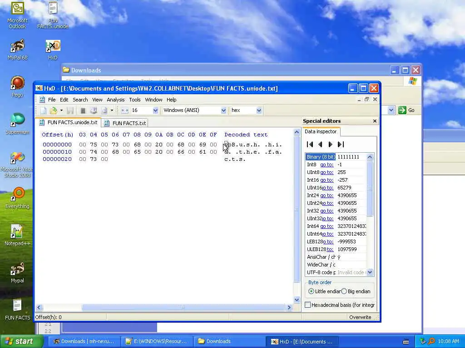Expand the hex offset base dropdown

pyautogui.click(x=259, y=111)
